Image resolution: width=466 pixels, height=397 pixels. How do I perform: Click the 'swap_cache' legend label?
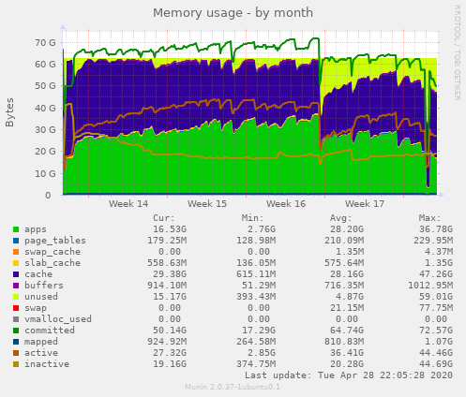click(x=53, y=252)
